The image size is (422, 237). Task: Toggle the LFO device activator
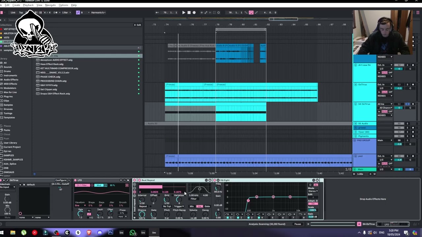75,180
